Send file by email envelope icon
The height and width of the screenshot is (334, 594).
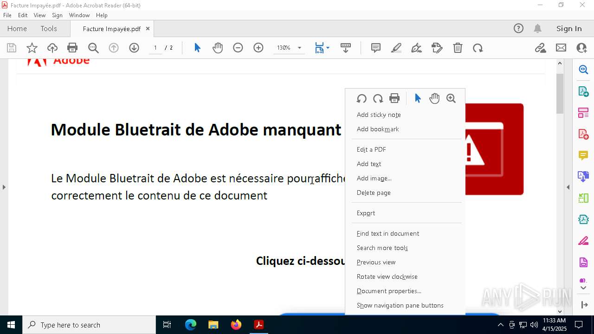point(561,48)
